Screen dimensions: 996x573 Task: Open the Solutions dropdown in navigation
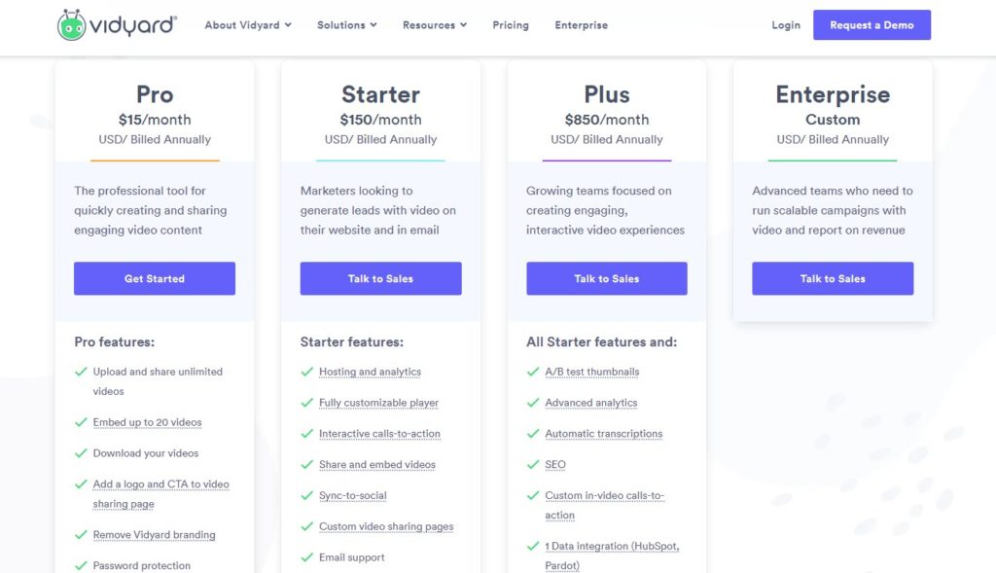click(x=347, y=25)
